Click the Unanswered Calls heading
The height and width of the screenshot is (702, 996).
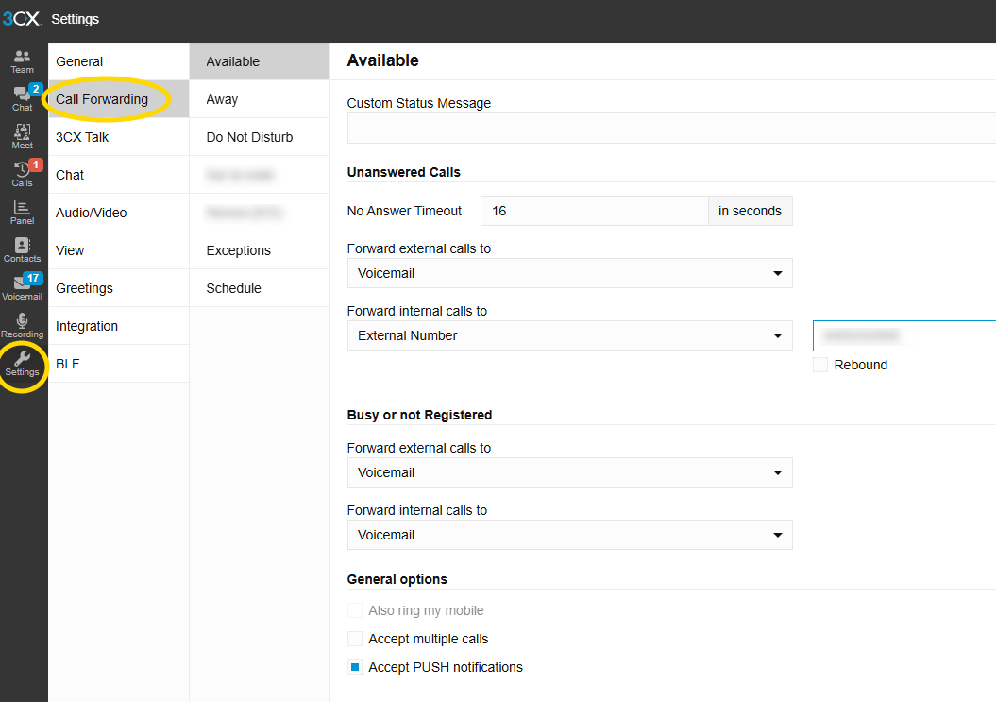pos(403,172)
